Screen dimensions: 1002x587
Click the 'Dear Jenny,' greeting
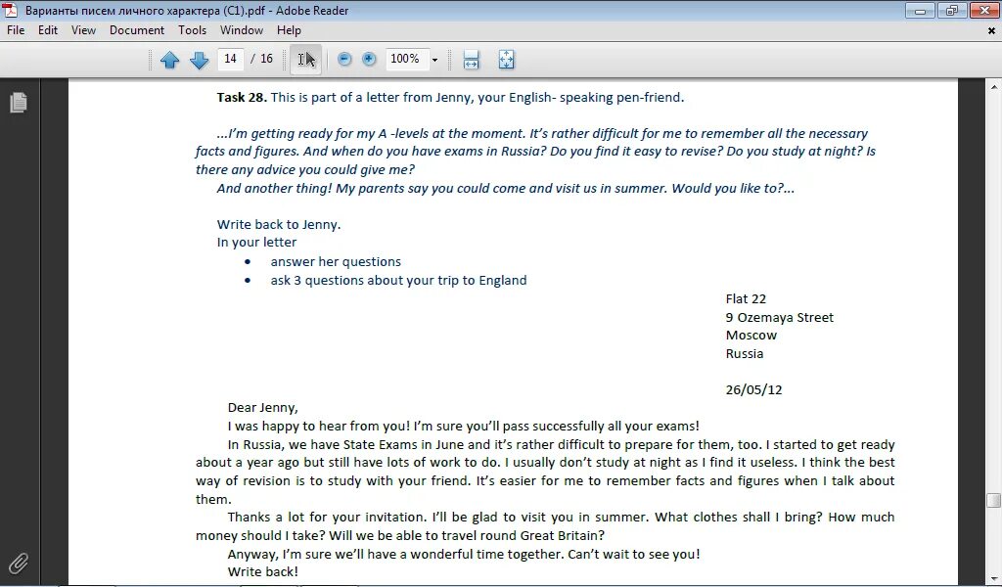[x=262, y=408]
